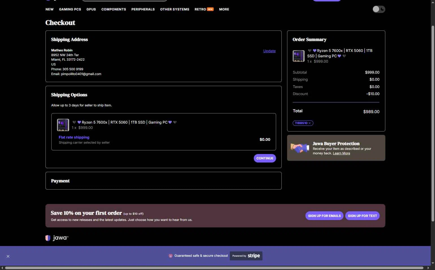Screen dimensions: 435x270
Task: Click the Powered by Stripe badge
Action: tap(246, 256)
